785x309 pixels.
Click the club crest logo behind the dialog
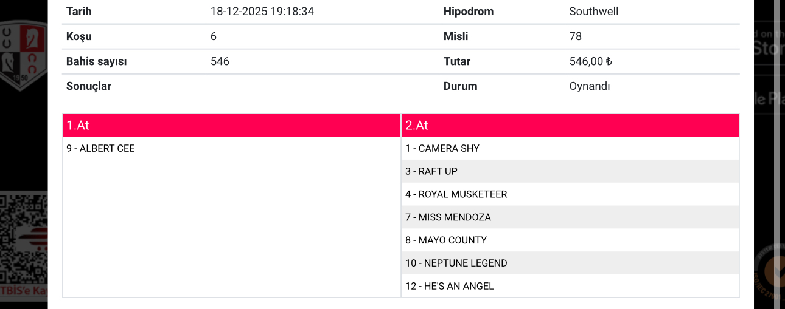24,56
